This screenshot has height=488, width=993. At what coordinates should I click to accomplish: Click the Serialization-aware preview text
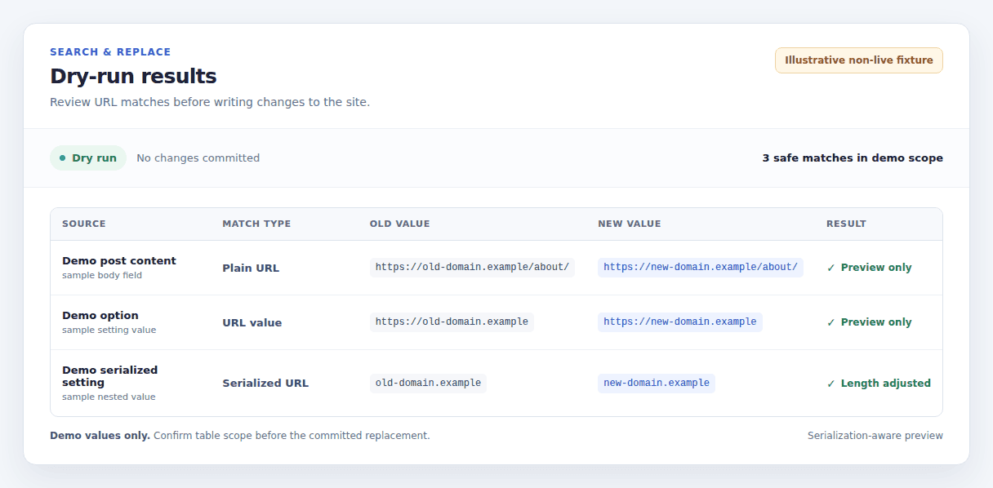[x=875, y=436]
